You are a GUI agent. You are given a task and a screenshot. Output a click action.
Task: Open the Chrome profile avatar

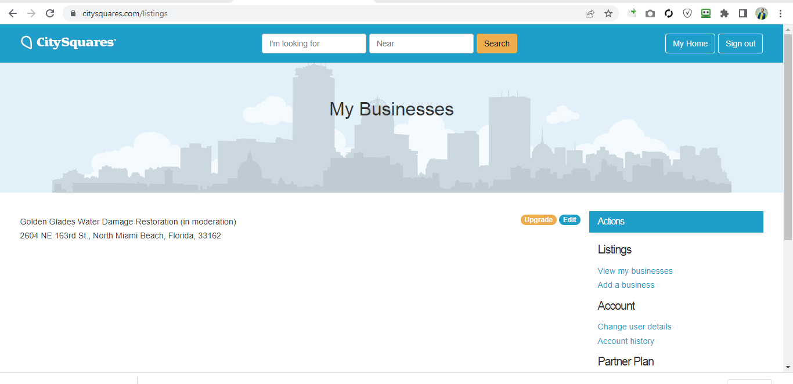(x=762, y=13)
